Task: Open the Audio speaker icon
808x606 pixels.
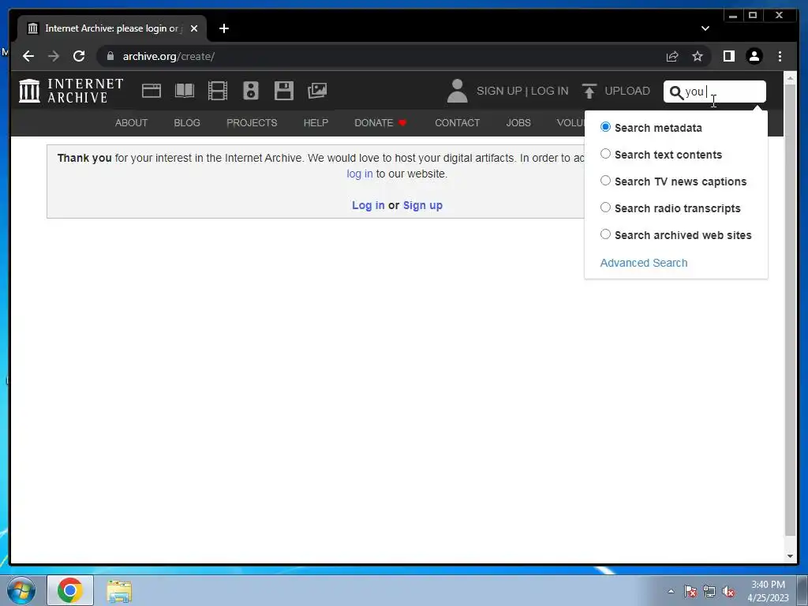Action: pyautogui.click(x=251, y=91)
